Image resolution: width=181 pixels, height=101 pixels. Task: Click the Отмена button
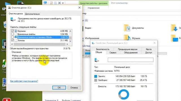pyautogui.click(x=74, y=88)
